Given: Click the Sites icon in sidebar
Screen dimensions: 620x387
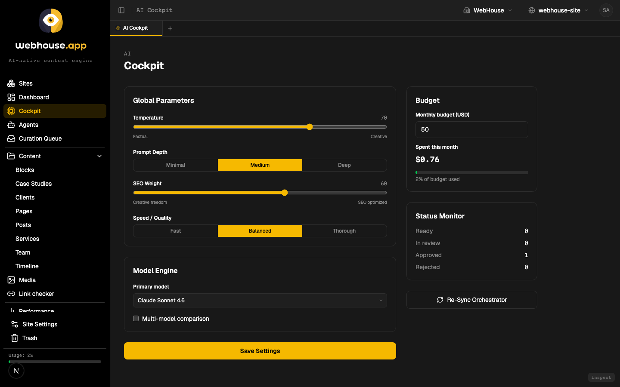Looking at the screenshot, I should pos(11,83).
